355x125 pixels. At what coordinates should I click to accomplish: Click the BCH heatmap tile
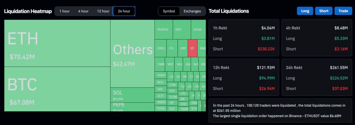point(161,82)
